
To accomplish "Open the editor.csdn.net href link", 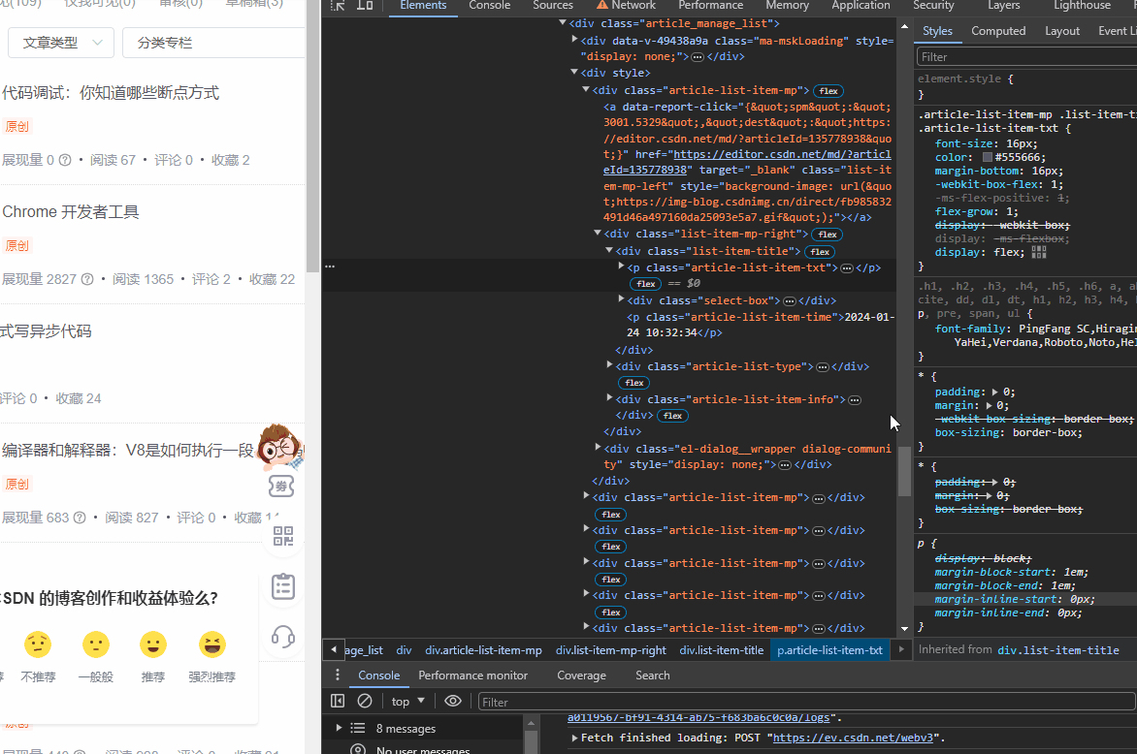I will click(x=747, y=162).
